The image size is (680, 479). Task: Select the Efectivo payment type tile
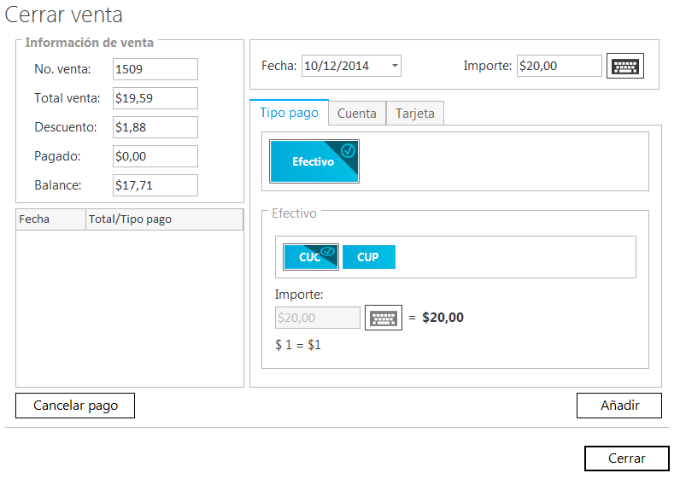pos(314,161)
